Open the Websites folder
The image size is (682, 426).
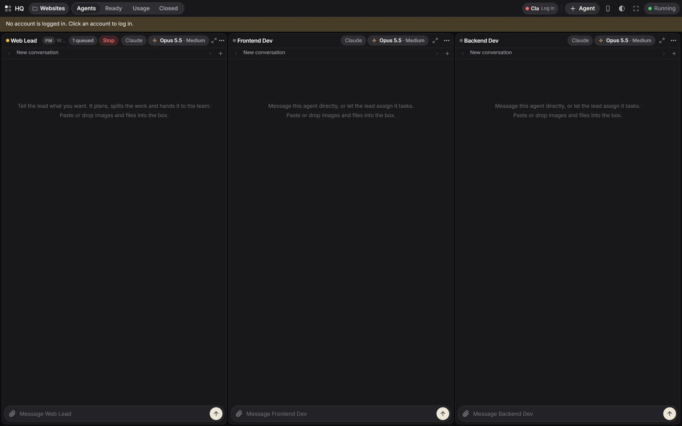pyautogui.click(x=49, y=9)
